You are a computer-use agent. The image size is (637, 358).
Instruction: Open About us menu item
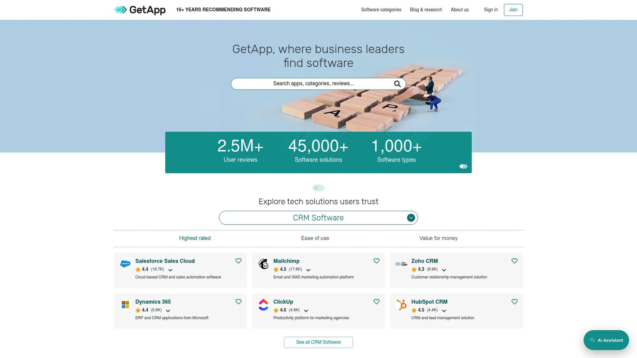[459, 10]
